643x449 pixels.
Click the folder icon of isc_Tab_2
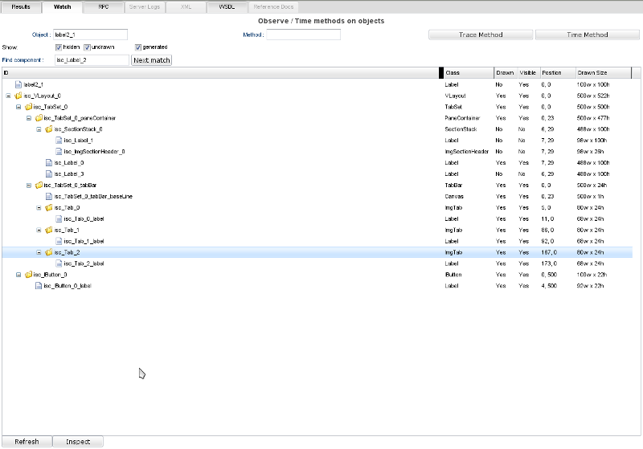[x=48, y=252]
